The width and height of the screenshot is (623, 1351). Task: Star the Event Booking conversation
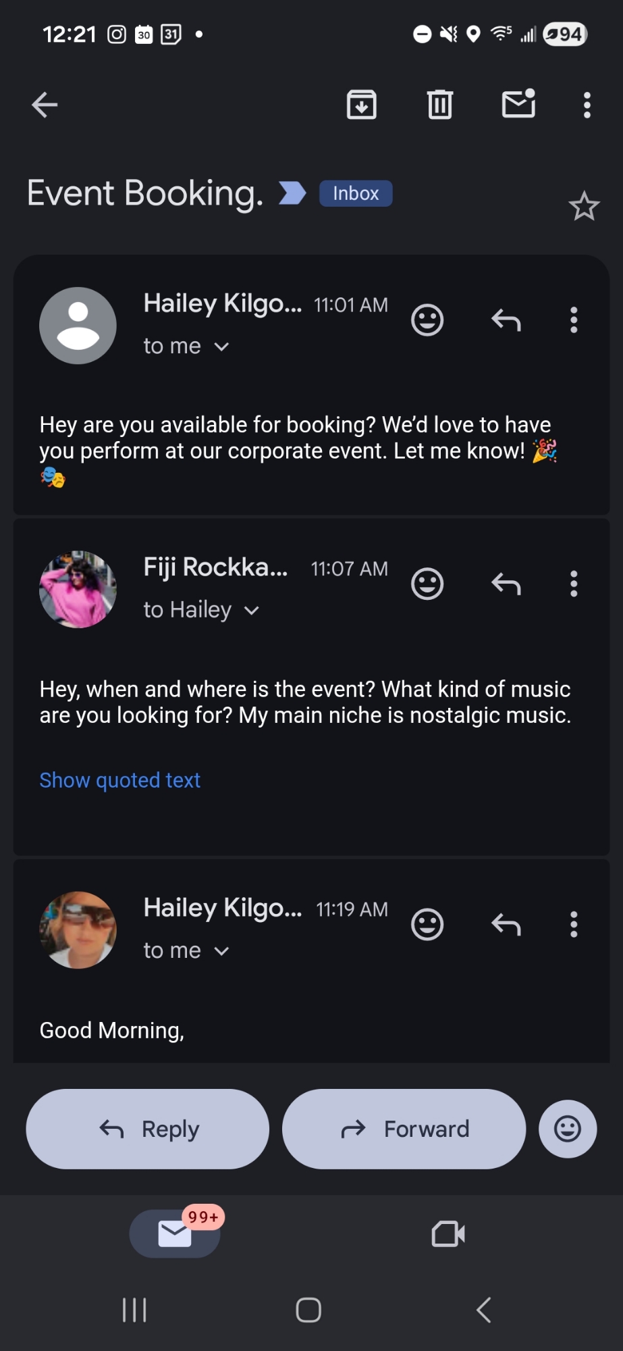[x=584, y=207]
